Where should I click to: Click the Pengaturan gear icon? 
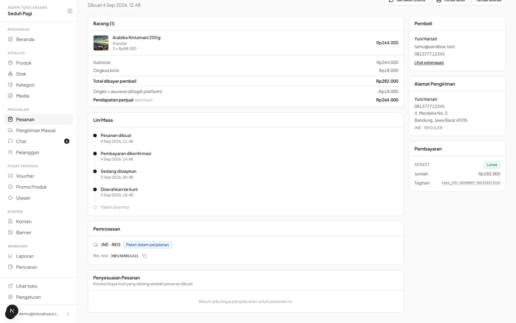click(x=10, y=297)
